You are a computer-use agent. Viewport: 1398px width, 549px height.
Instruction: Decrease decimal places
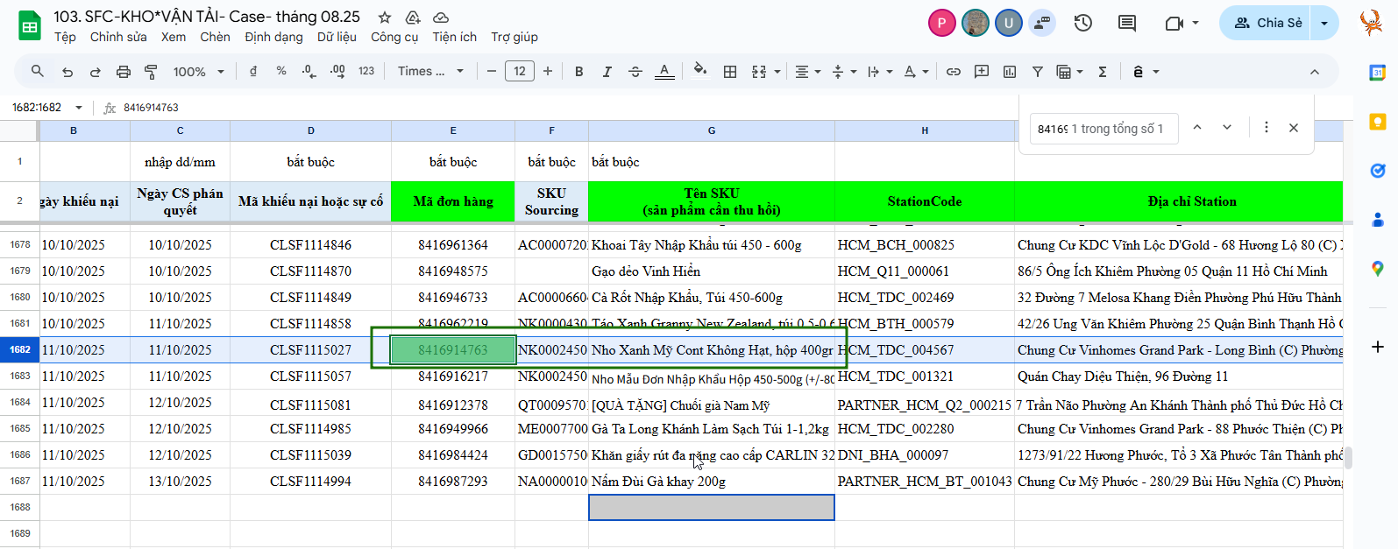309,72
